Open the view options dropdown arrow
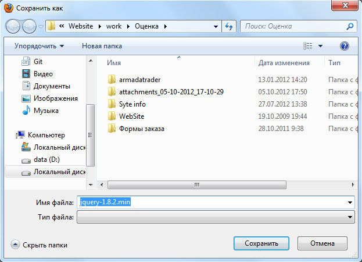Viewport: 362px width, 262px height. coord(320,46)
